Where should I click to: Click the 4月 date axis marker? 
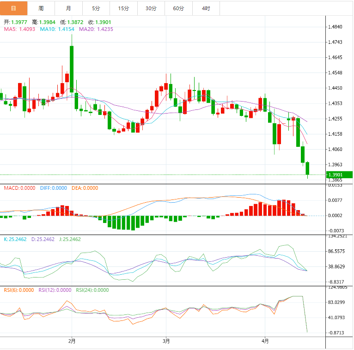tap(265, 341)
